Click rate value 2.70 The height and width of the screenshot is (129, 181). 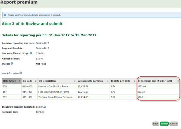[x=113, y=92]
